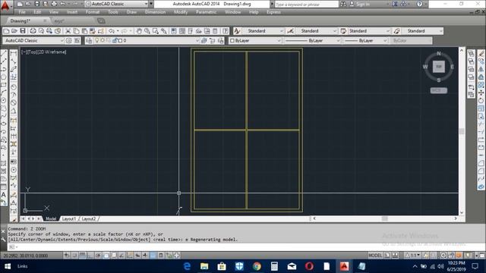Open the Layer Properties Manager icon
The image size is (486, 273).
click(x=90, y=40)
